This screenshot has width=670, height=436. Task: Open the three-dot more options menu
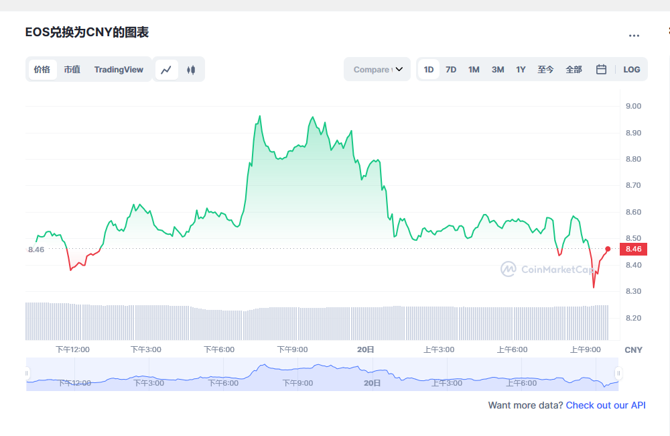pos(634,36)
